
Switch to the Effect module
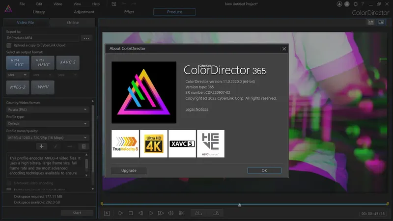[x=129, y=12]
